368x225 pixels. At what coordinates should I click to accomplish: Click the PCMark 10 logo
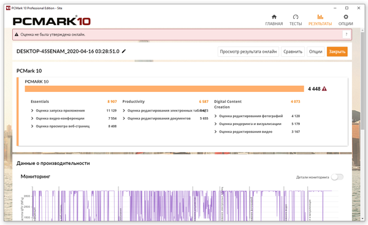52,21
